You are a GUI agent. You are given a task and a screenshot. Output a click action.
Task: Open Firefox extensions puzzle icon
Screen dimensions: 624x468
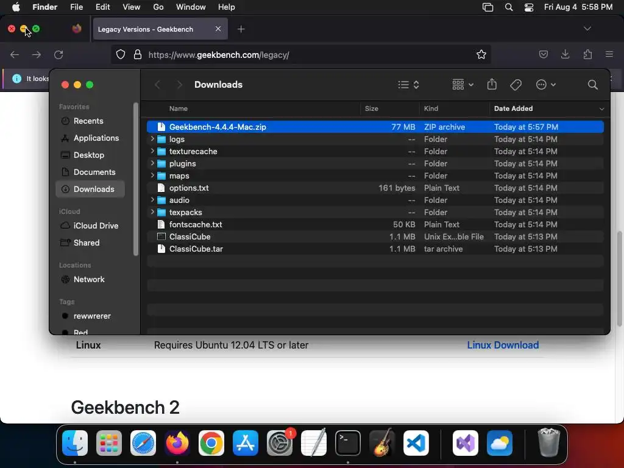click(x=587, y=54)
